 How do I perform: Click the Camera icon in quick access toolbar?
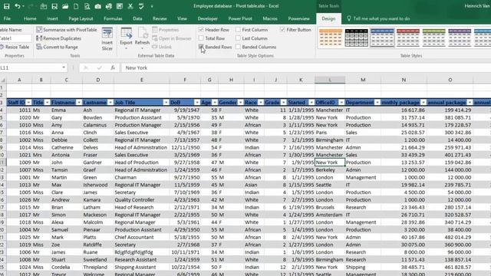tap(97, 6)
